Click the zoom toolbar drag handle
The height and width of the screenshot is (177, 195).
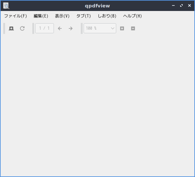point(82,28)
